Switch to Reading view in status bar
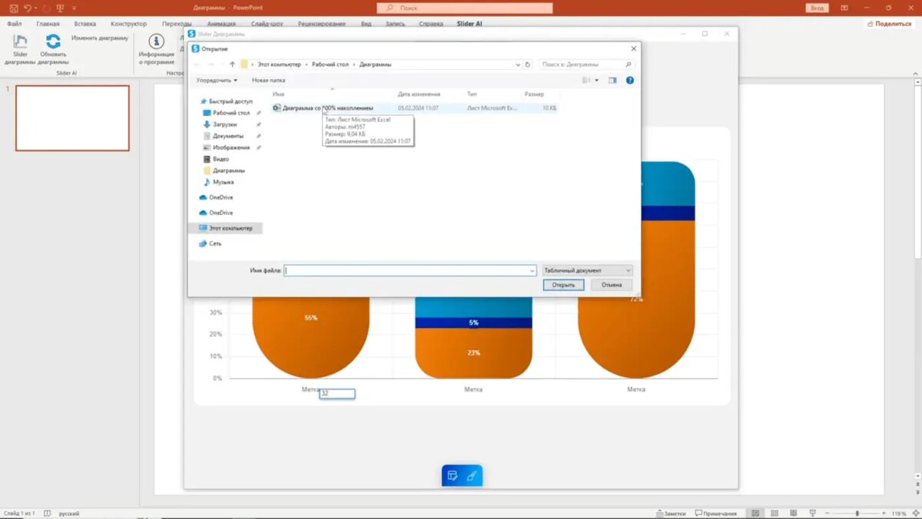 pyautogui.click(x=793, y=513)
